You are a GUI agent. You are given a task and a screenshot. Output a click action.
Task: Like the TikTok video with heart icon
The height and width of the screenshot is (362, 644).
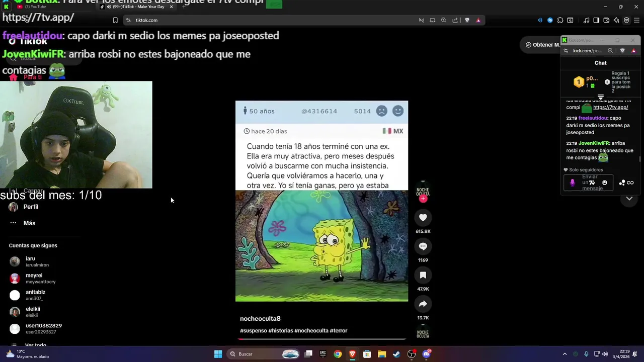[423, 218]
